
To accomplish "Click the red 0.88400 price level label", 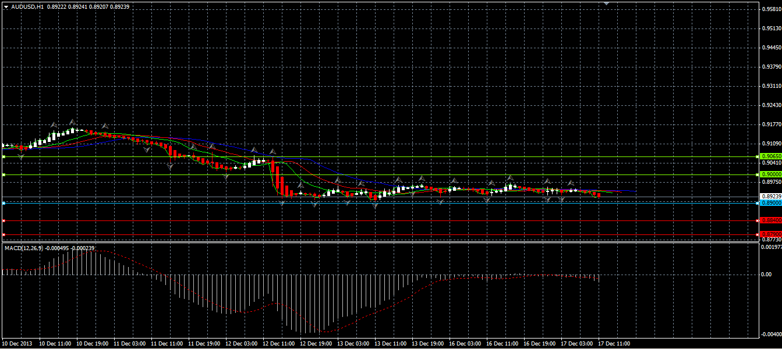I will [772, 220].
